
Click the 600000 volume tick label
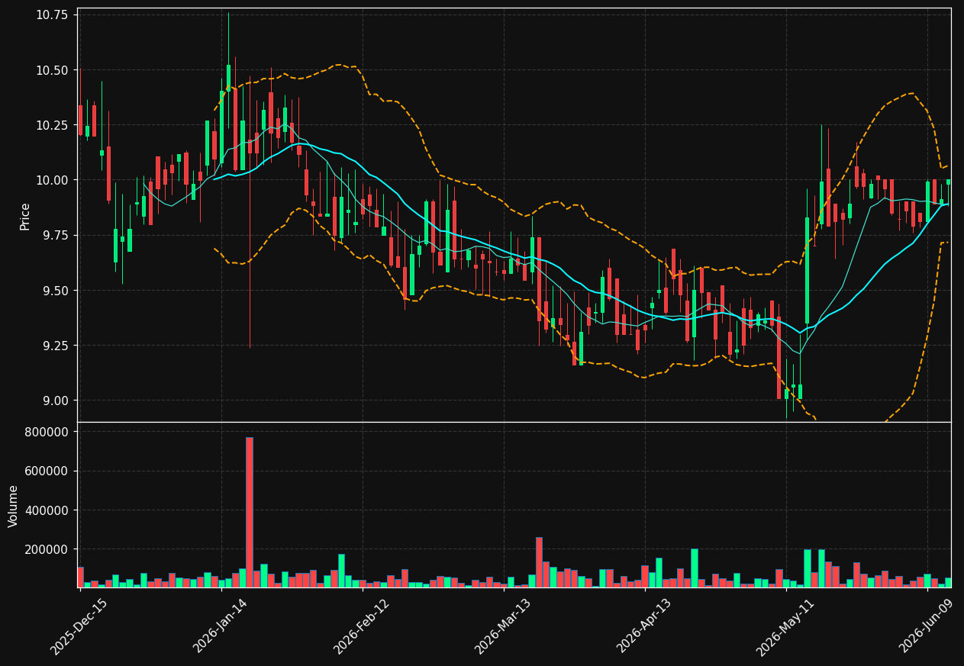[x=47, y=471]
